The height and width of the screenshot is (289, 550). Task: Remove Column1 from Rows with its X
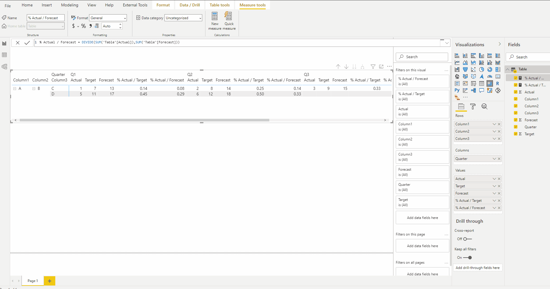pos(499,124)
